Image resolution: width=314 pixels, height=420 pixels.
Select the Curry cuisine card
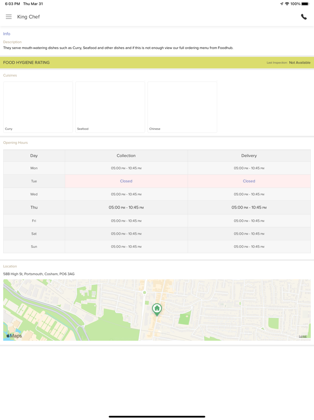tap(38, 107)
